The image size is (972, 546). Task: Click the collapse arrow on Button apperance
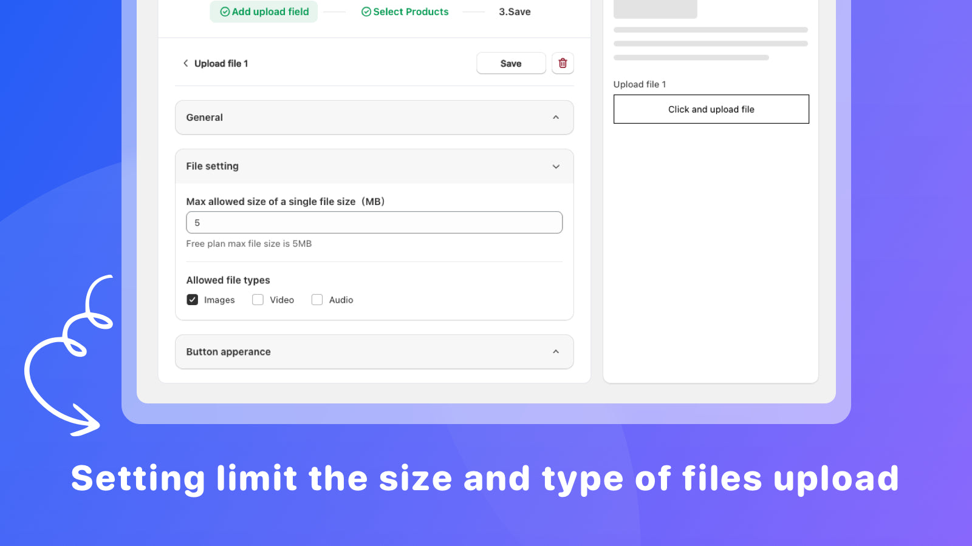coord(555,351)
